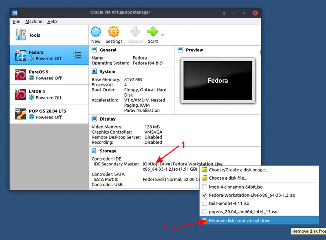
Task: Create a new virtual machine
Action: coord(96,35)
